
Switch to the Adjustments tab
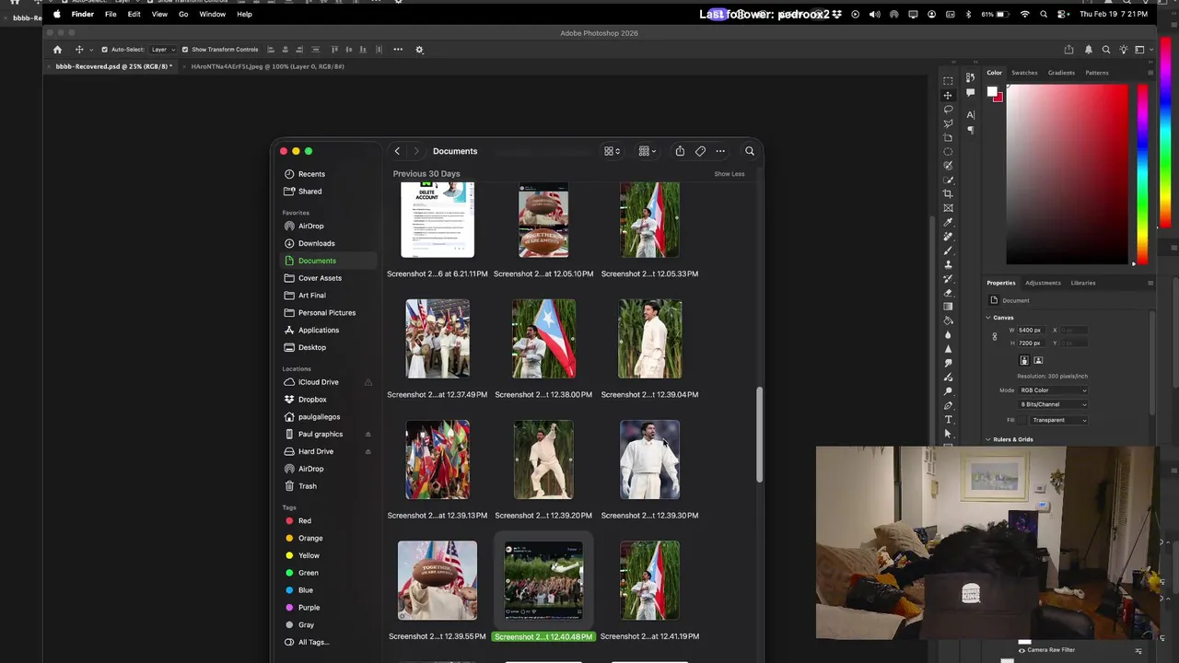click(x=1043, y=283)
